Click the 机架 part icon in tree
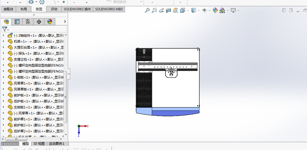The image size is (307, 150). (10, 42)
